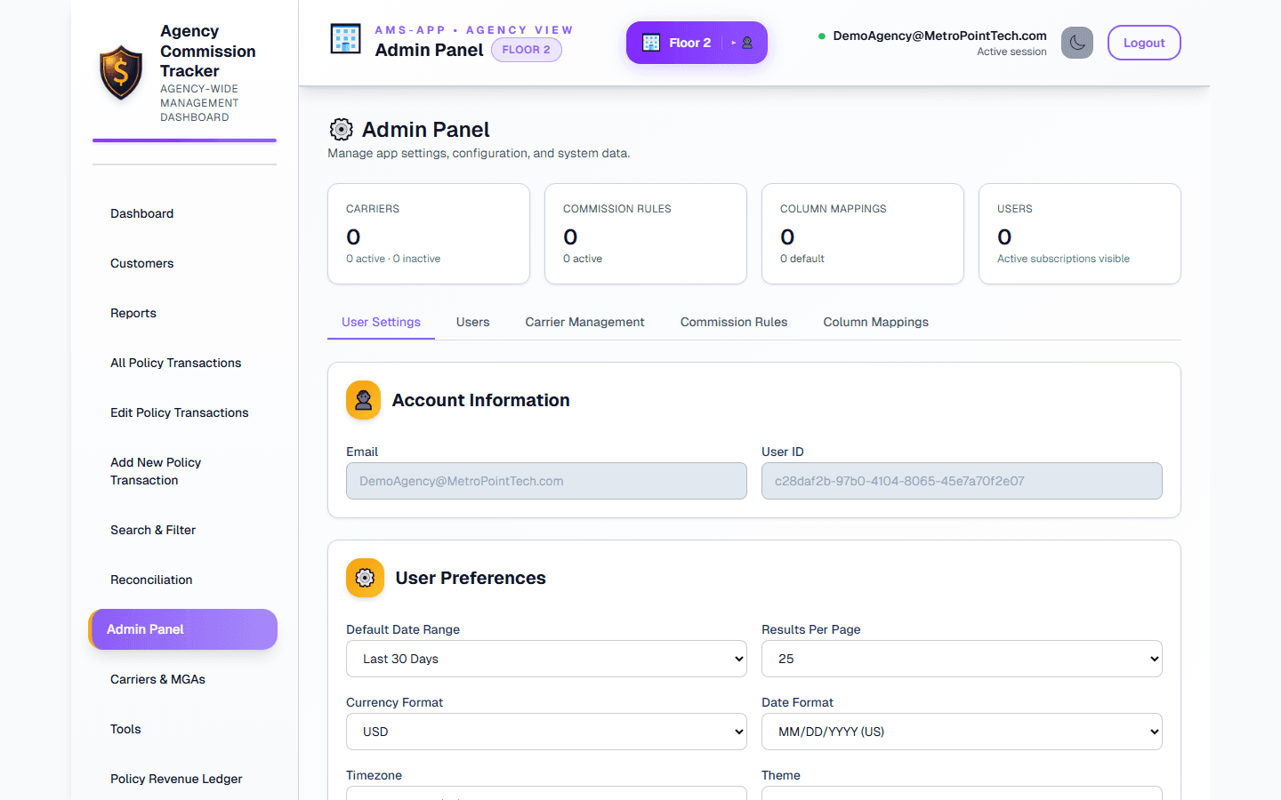Open the Default Date Range dropdown

(545, 659)
